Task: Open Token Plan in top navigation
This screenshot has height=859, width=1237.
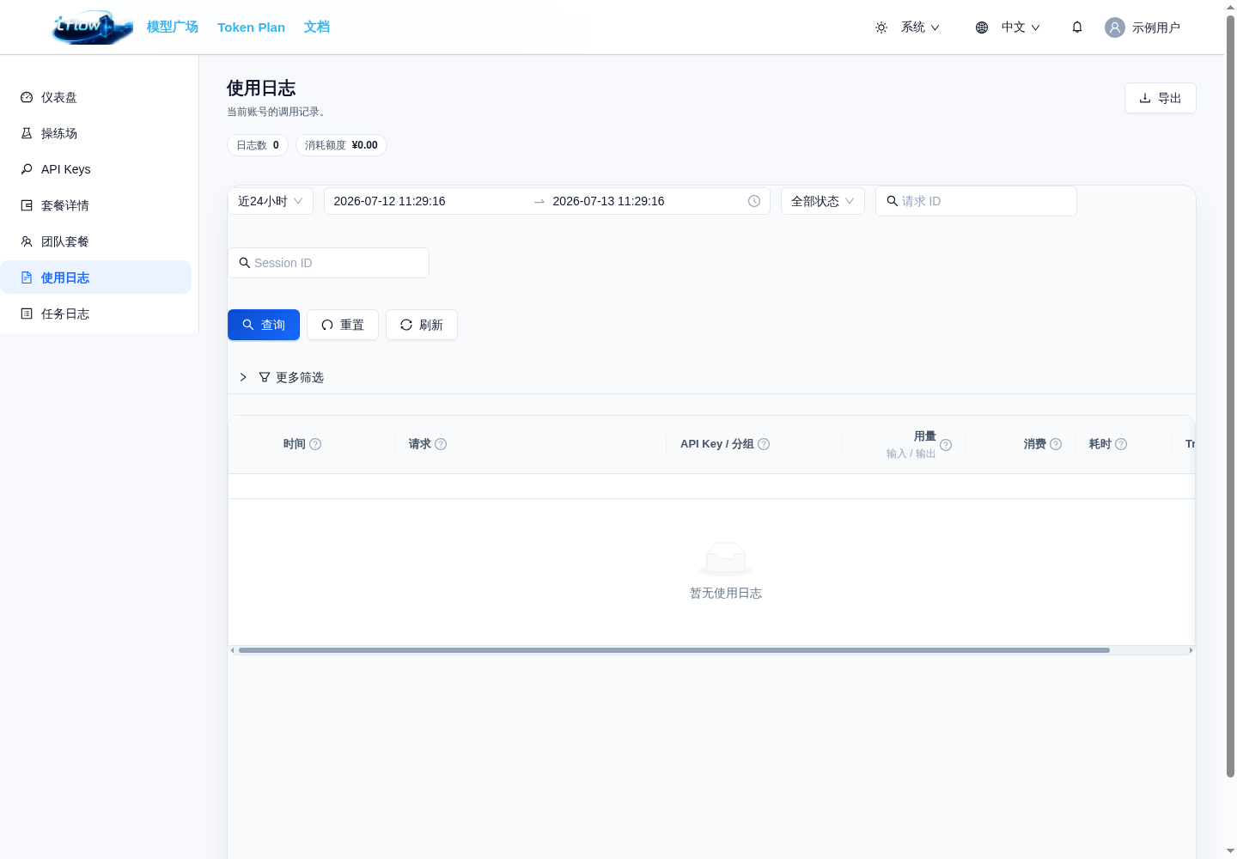Action: (x=251, y=27)
